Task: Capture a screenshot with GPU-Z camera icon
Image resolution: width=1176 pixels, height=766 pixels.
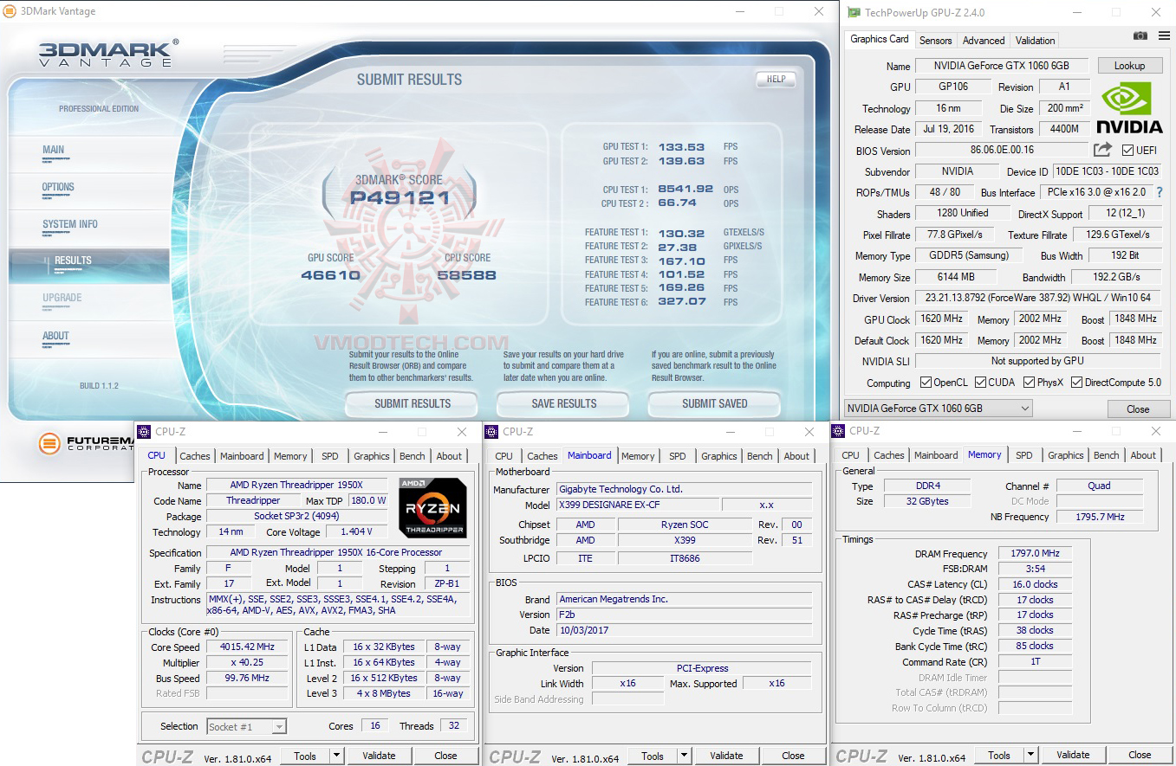Action: click(1139, 36)
